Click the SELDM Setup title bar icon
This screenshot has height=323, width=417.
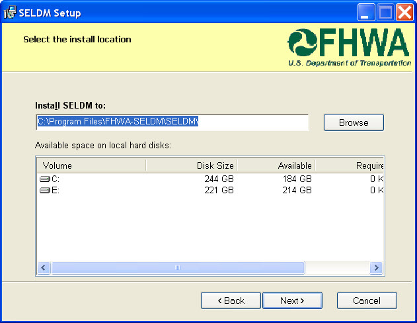tap(10, 13)
